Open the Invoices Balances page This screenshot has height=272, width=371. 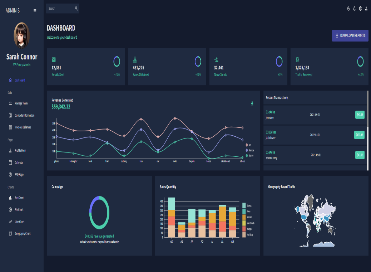(23, 127)
